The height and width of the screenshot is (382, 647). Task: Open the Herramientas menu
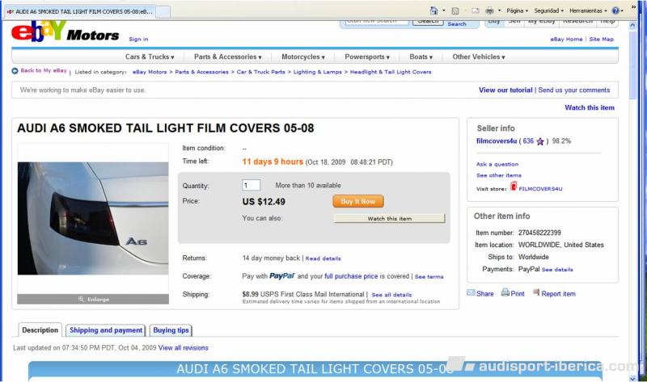588,10
